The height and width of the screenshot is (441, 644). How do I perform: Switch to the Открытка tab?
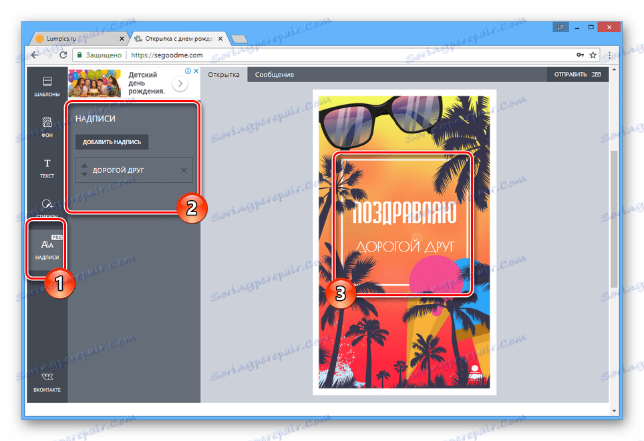(x=224, y=75)
